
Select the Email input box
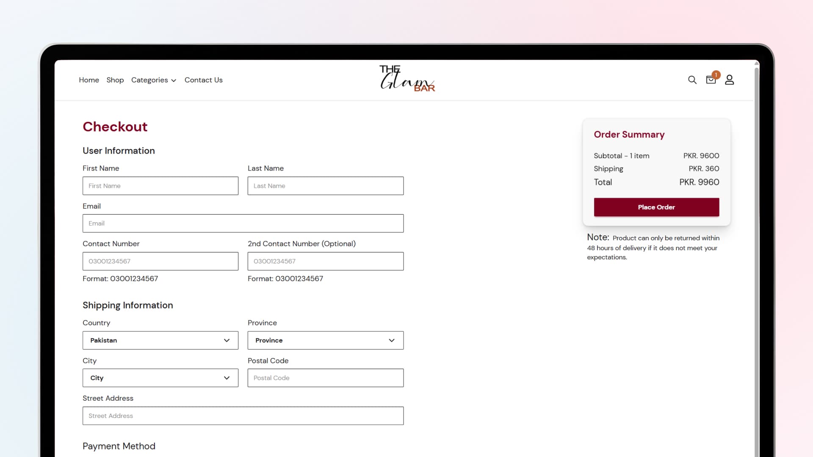pyautogui.click(x=243, y=223)
